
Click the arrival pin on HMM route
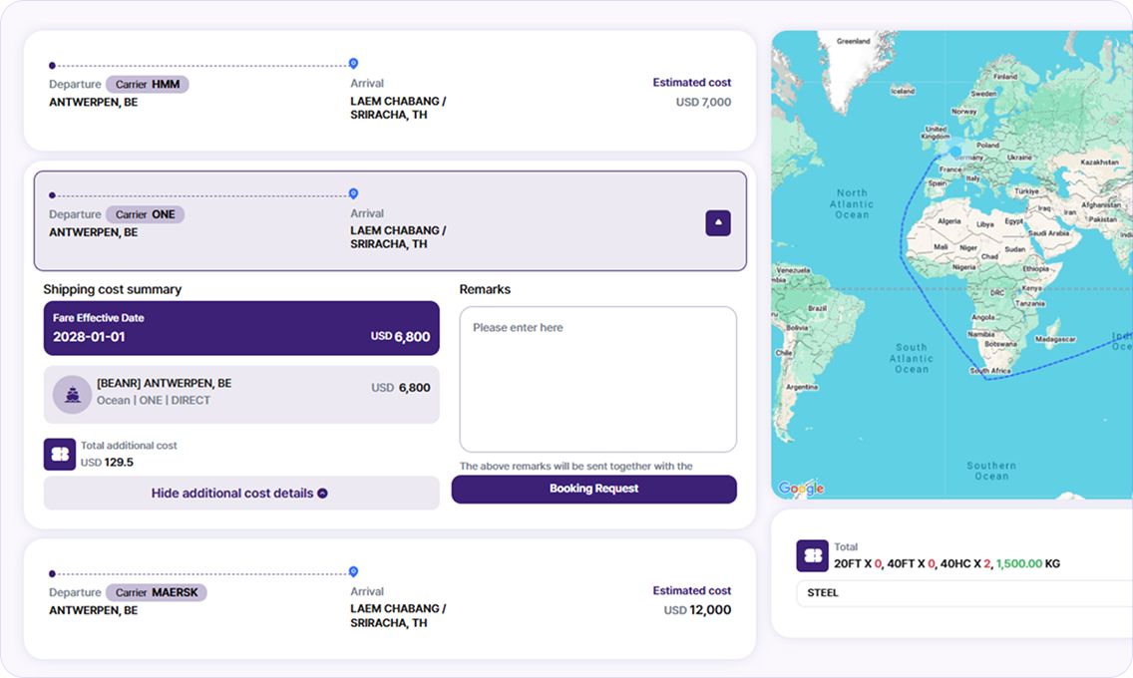tap(353, 64)
